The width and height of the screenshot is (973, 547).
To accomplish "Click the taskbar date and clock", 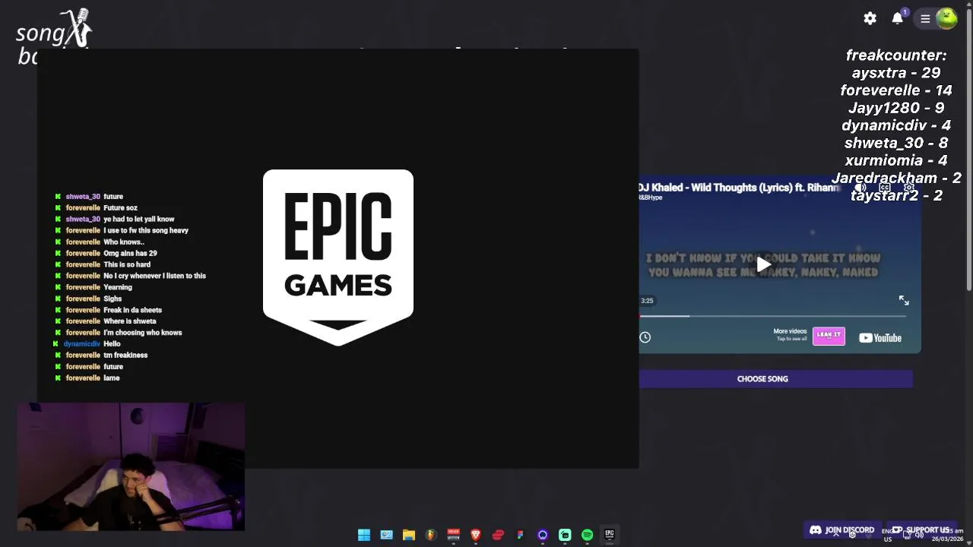I will pos(947,535).
